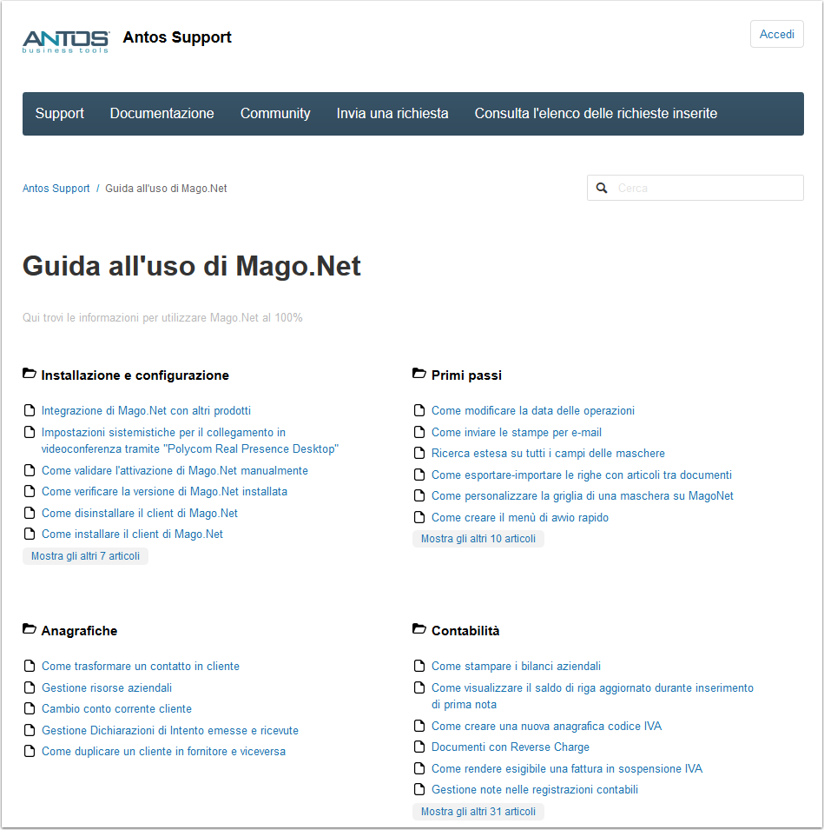Click folder icon beside Anagrafiche heading
The width and height of the screenshot is (824, 830).
(30, 629)
